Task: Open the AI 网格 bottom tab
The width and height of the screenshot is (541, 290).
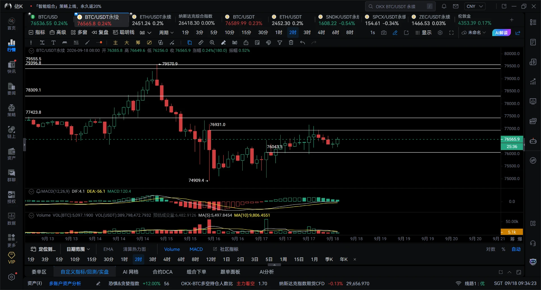Action: pyautogui.click(x=130, y=272)
